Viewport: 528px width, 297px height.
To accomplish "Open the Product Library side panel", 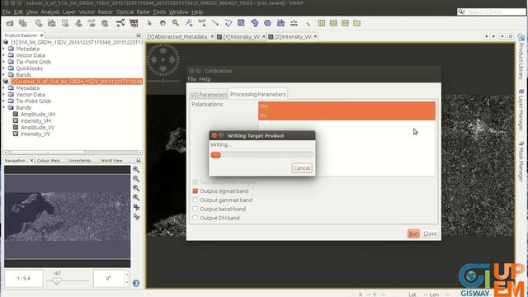I will pos(521,57).
